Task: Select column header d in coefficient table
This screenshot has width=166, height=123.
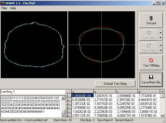Action: click(149, 92)
